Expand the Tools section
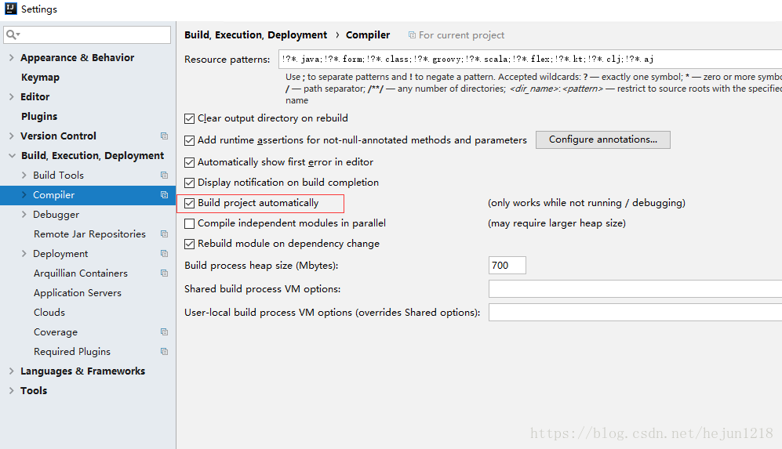Screen dimensions: 782x449 (11, 391)
